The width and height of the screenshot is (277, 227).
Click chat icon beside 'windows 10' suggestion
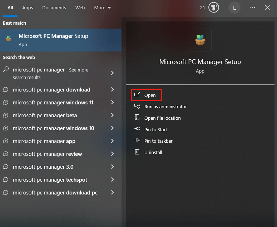pyautogui.click(x=6, y=128)
